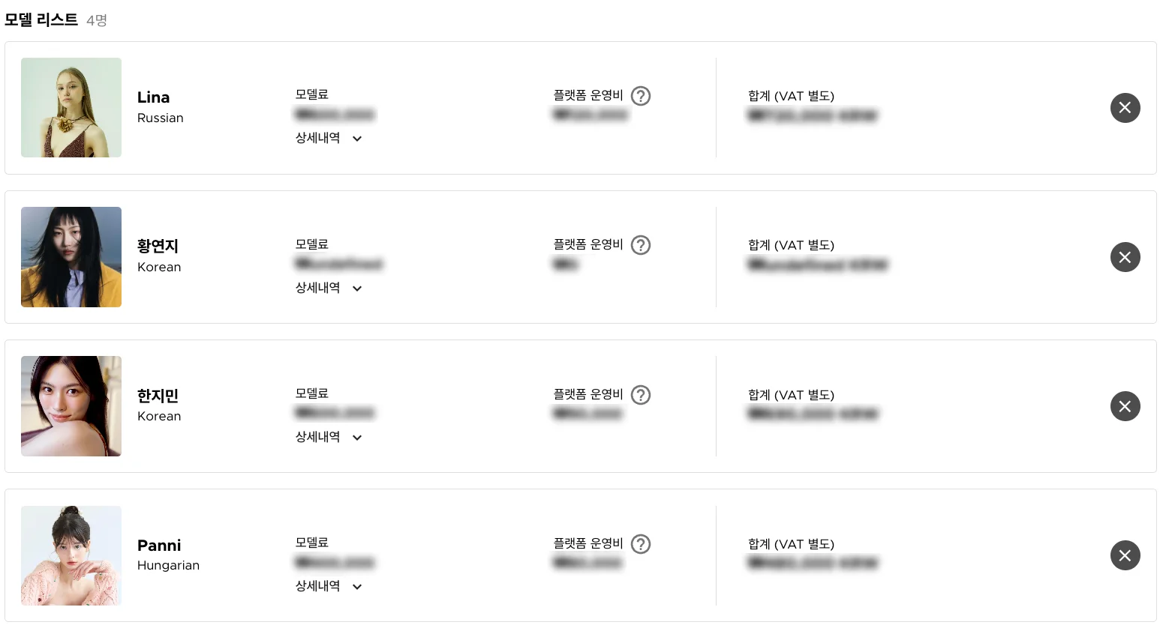Viewport: 1172px width, 634px height.
Task: Expand 상세내역 for 한지민
Action: click(x=329, y=438)
